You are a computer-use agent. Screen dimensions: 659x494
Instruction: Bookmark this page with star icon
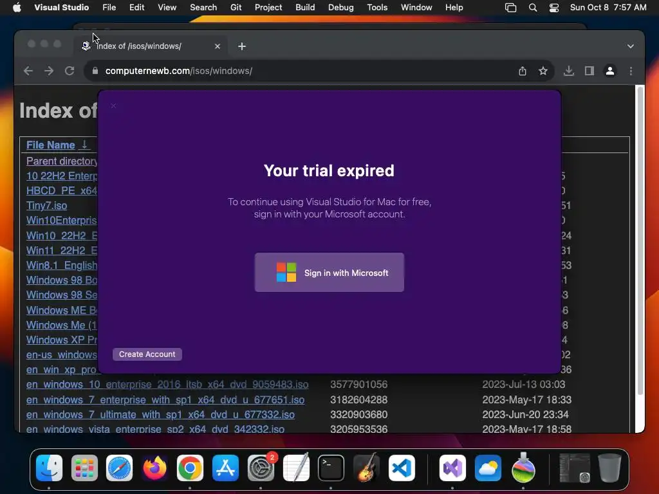coord(543,71)
